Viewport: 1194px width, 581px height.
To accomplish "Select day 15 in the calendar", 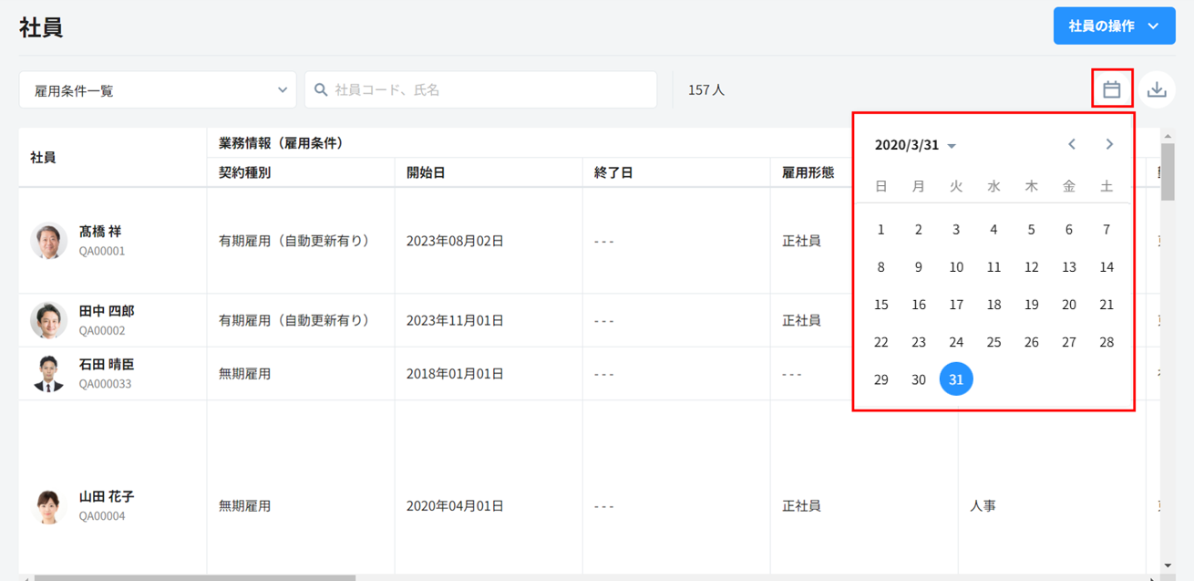I will [880, 305].
